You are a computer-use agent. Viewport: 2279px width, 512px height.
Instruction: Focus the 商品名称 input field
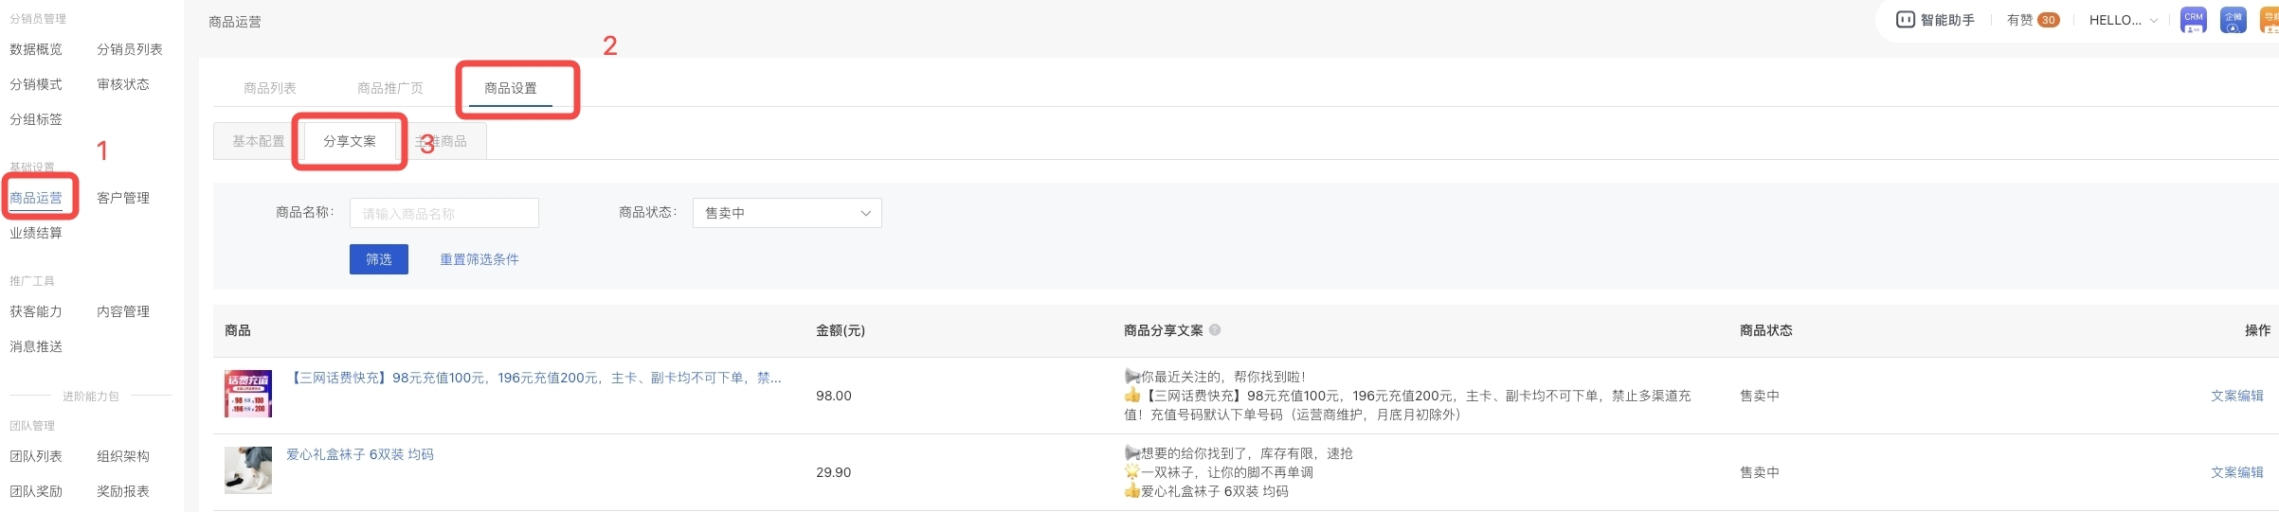point(443,213)
